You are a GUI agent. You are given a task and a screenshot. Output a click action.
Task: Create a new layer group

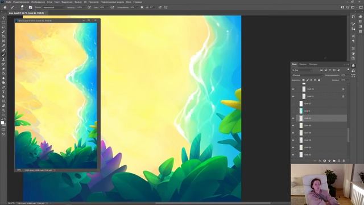pos(334,161)
